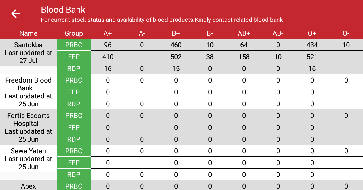Tap Santokba's FFP group label
The image size is (363, 190).
[x=74, y=57]
